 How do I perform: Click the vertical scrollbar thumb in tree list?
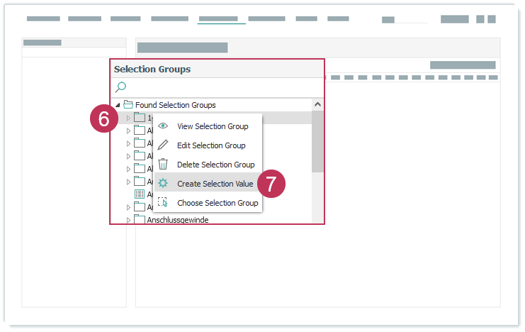click(317, 142)
